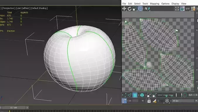Click the [Perspective] viewport label
This screenshot has height=112, width=198.
point(8,8)
